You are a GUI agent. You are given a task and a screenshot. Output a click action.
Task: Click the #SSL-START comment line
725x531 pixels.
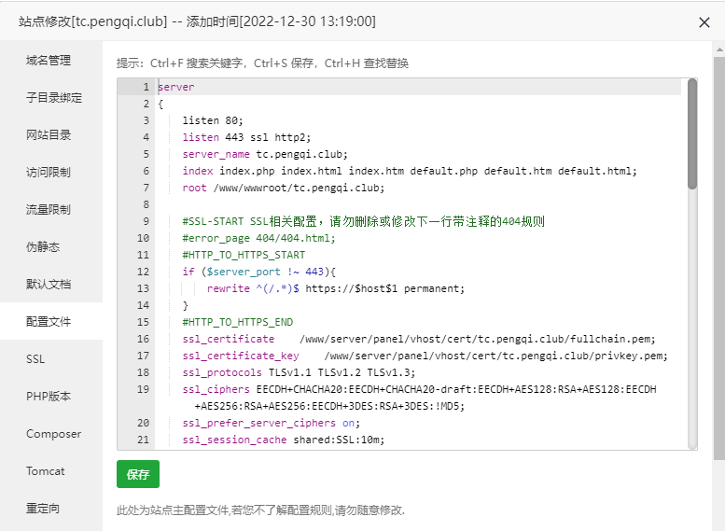(x=363, y=221)
